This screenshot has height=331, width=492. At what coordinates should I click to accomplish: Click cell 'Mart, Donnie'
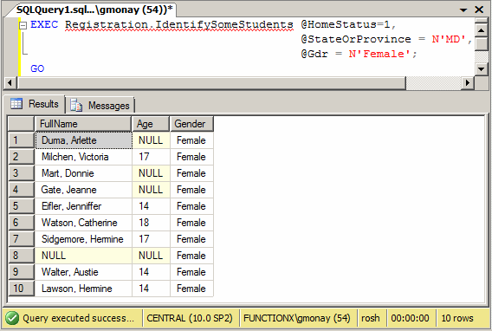point(83,173)
